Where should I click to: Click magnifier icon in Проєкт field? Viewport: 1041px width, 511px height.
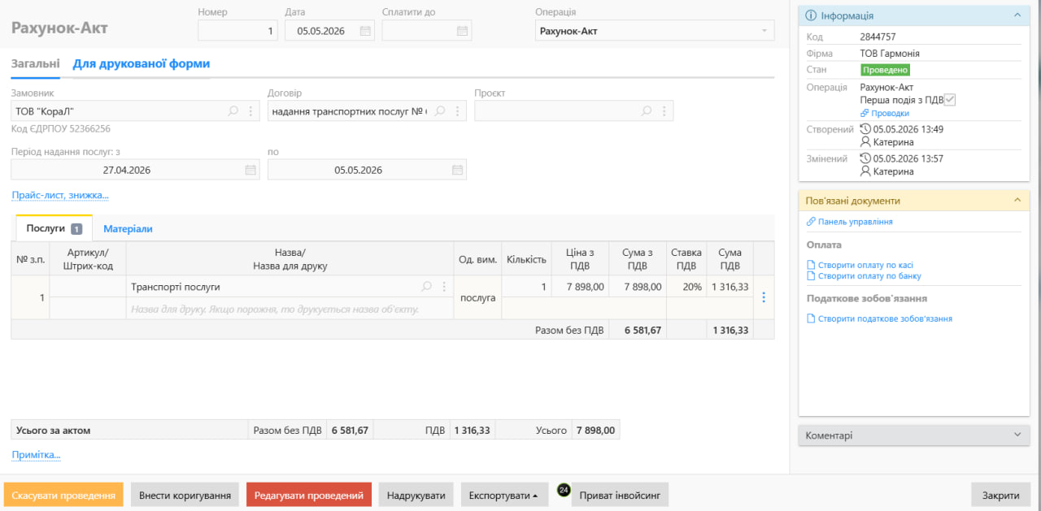647,111
